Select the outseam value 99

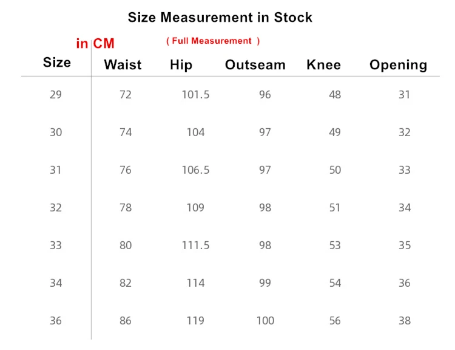(x=265, y=283)
